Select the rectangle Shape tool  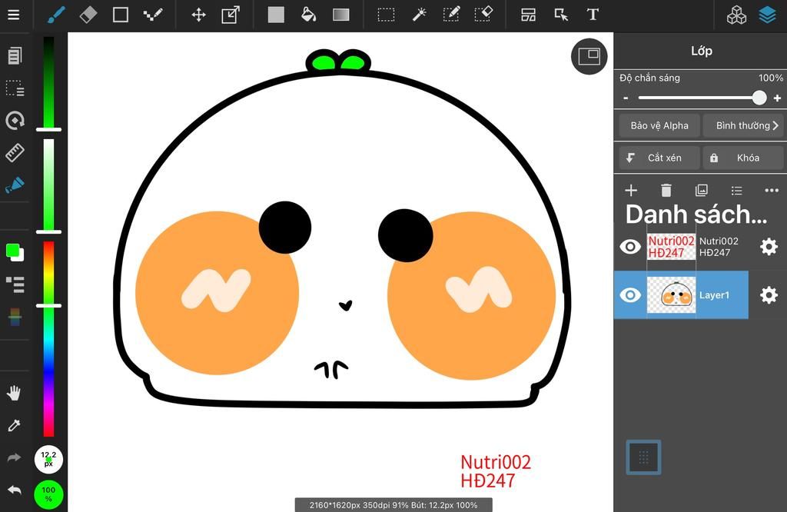coord(121,15)
